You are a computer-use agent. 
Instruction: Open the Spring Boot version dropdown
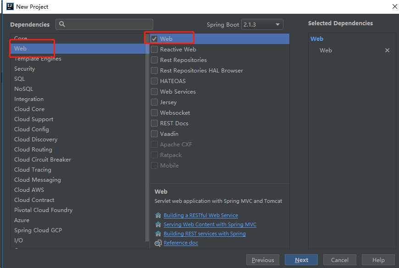(262, 25)
